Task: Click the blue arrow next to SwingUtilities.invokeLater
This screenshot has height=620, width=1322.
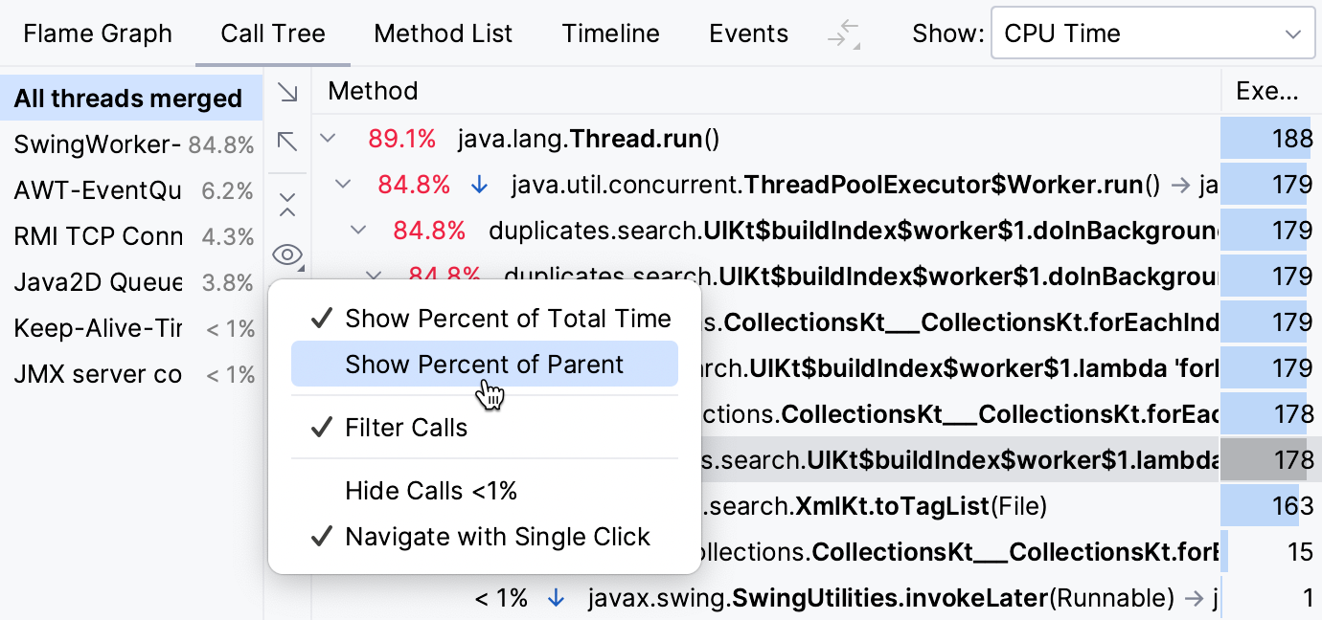Action: tap(558, 597)
